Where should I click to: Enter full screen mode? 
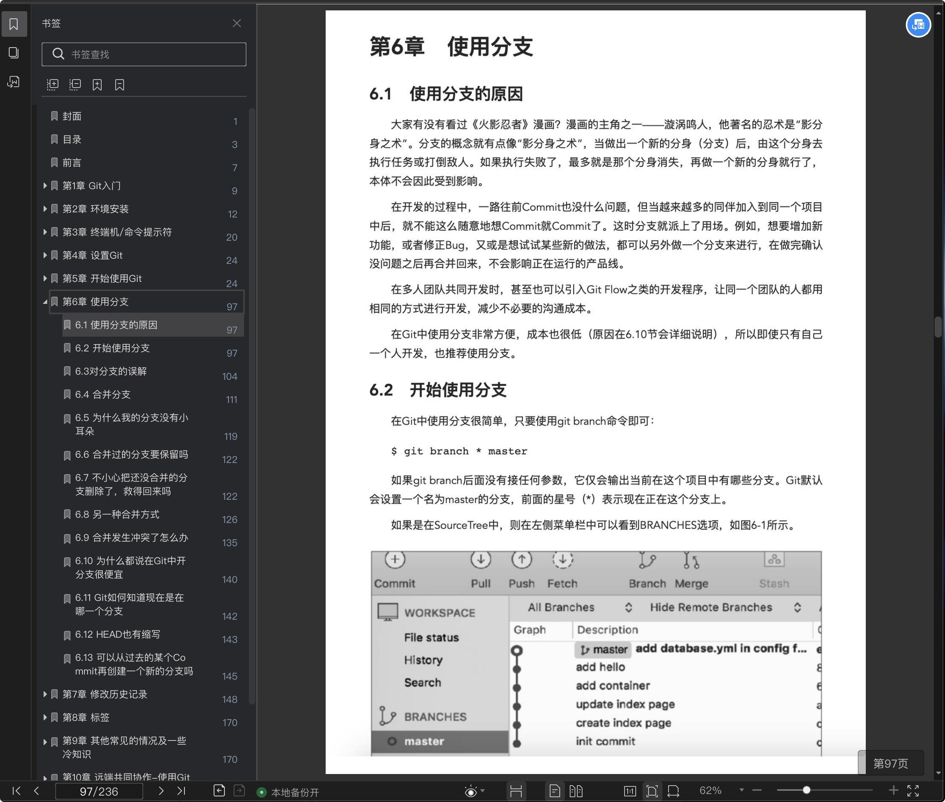tap(913, 791)
